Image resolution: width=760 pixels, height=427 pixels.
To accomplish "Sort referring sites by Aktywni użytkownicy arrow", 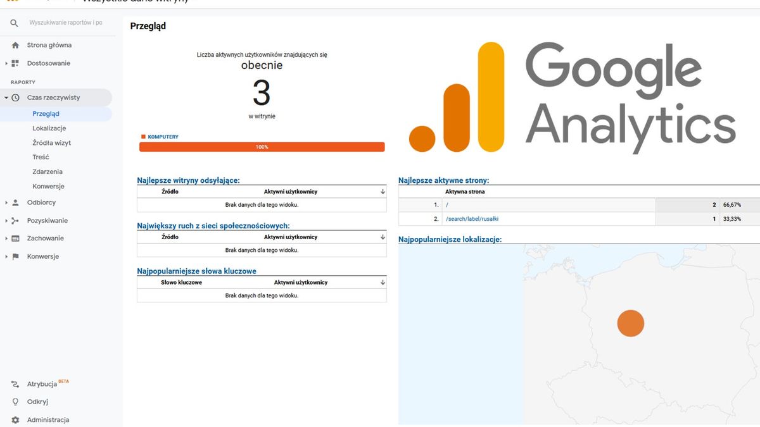I will [383, 192].
